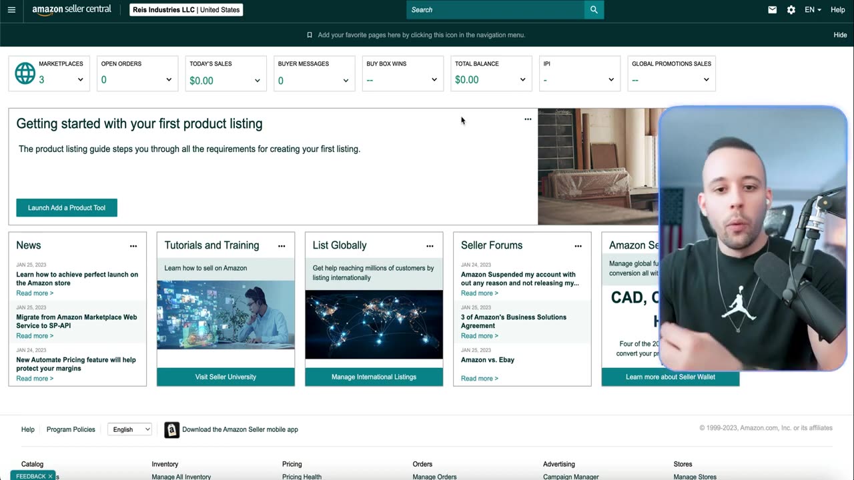Click into the Search field
Image resolution: width=854 pixels, height=480 pixels.
coord(495,10)
